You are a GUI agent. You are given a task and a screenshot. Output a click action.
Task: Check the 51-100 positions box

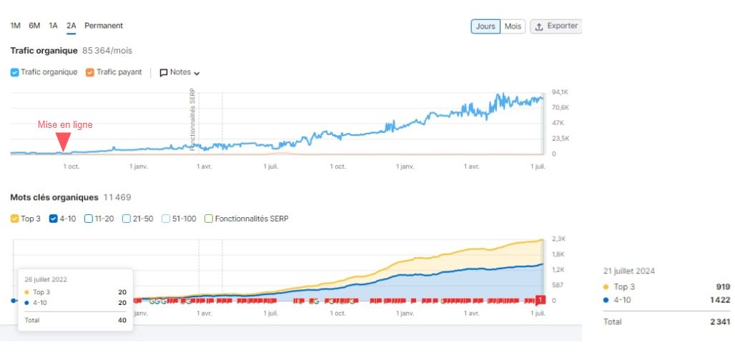166,219
